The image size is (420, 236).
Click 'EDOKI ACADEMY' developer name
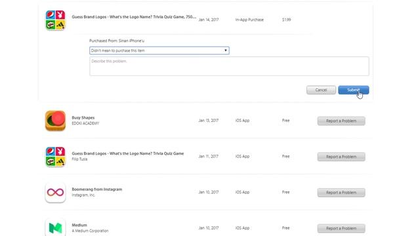pos(85,123)
